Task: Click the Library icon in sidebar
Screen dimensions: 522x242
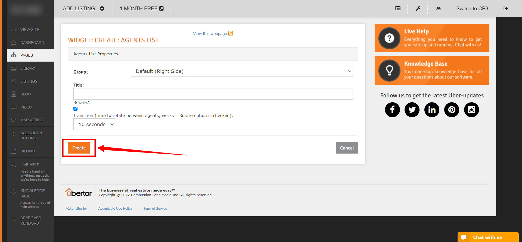Action: 14,68
